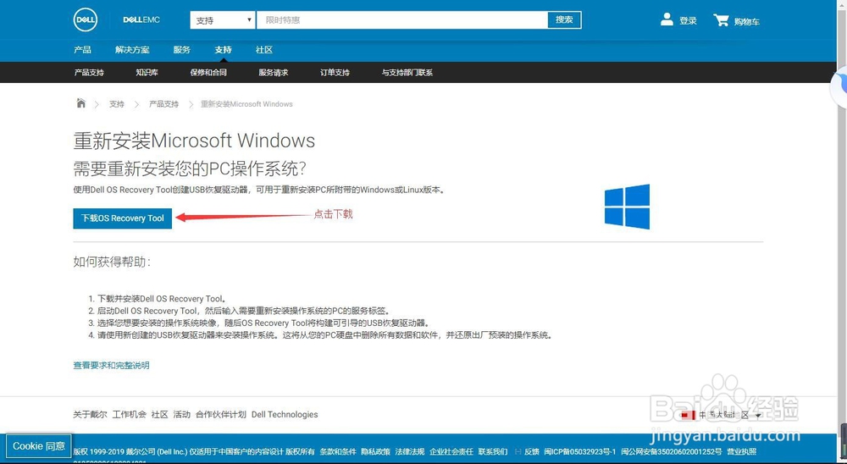This screenshot has height=464, width=847.
Task: Select the 订单支持 submenu tab
Action: pyautogui.click(x=335, y=72)
